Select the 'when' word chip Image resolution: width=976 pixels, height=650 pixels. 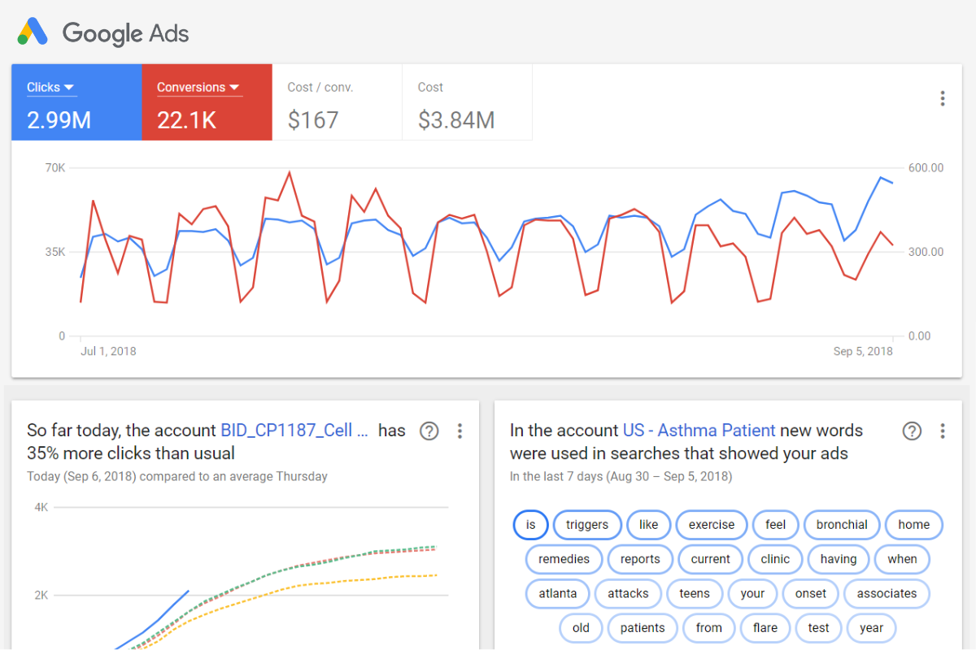(902, 559)
